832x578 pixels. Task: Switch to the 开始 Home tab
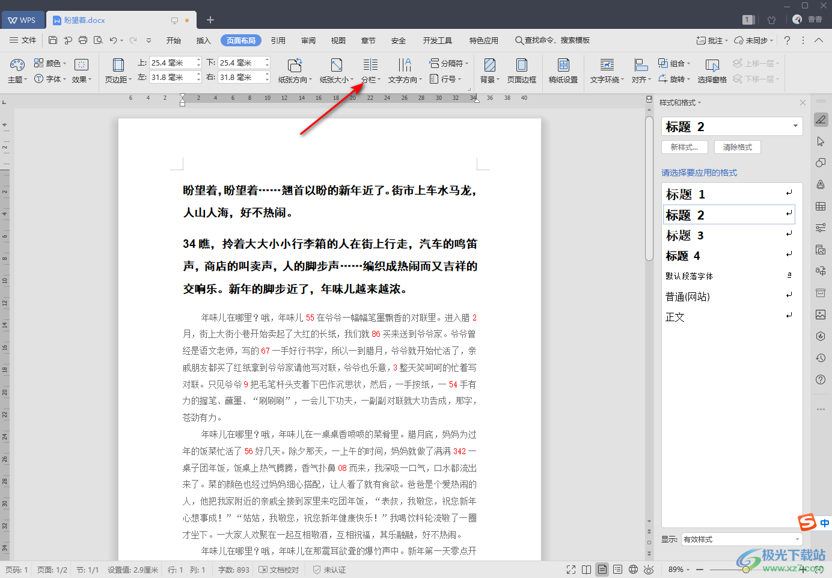coord(174,40)
